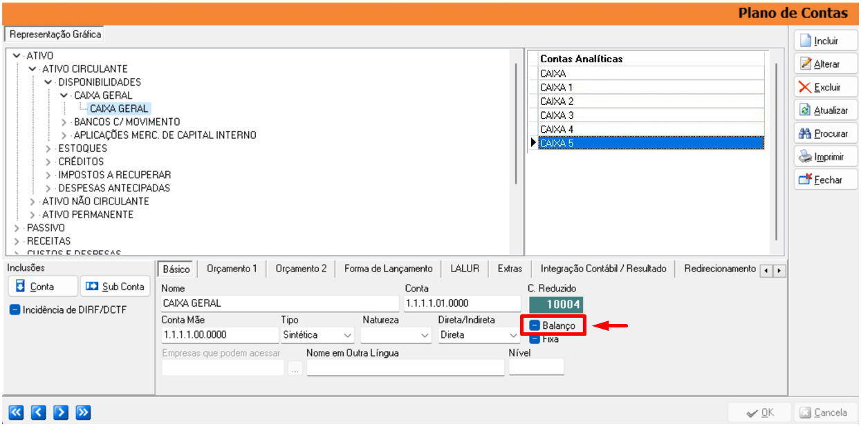Toggle the Fixa checkbox
The height and width of the screenshot is (429, 861).
coord(535,339)
